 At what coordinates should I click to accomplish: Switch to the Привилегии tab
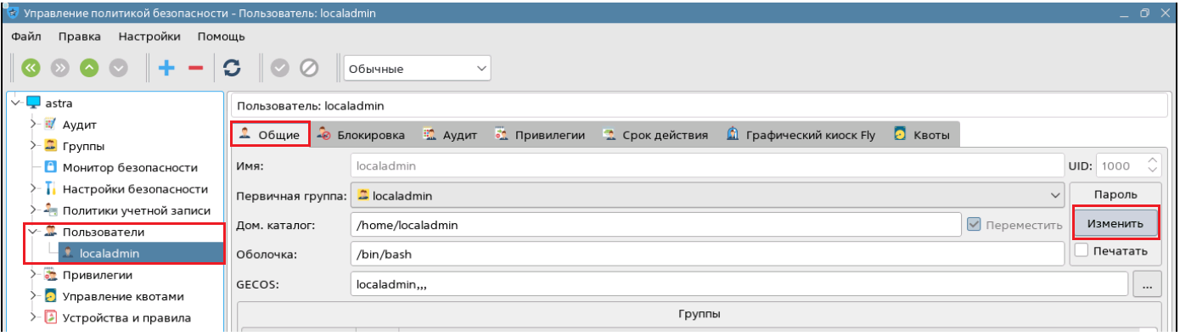click(x=540, y=135)
